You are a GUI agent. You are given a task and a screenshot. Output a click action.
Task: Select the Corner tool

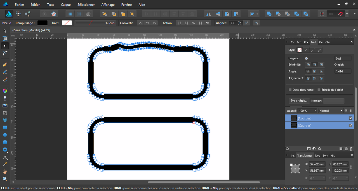click(x=5, y=53)
